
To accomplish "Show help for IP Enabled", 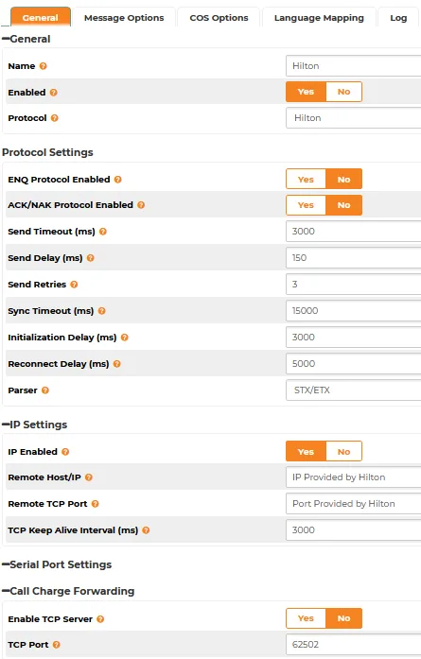I will tap(65, 452).
